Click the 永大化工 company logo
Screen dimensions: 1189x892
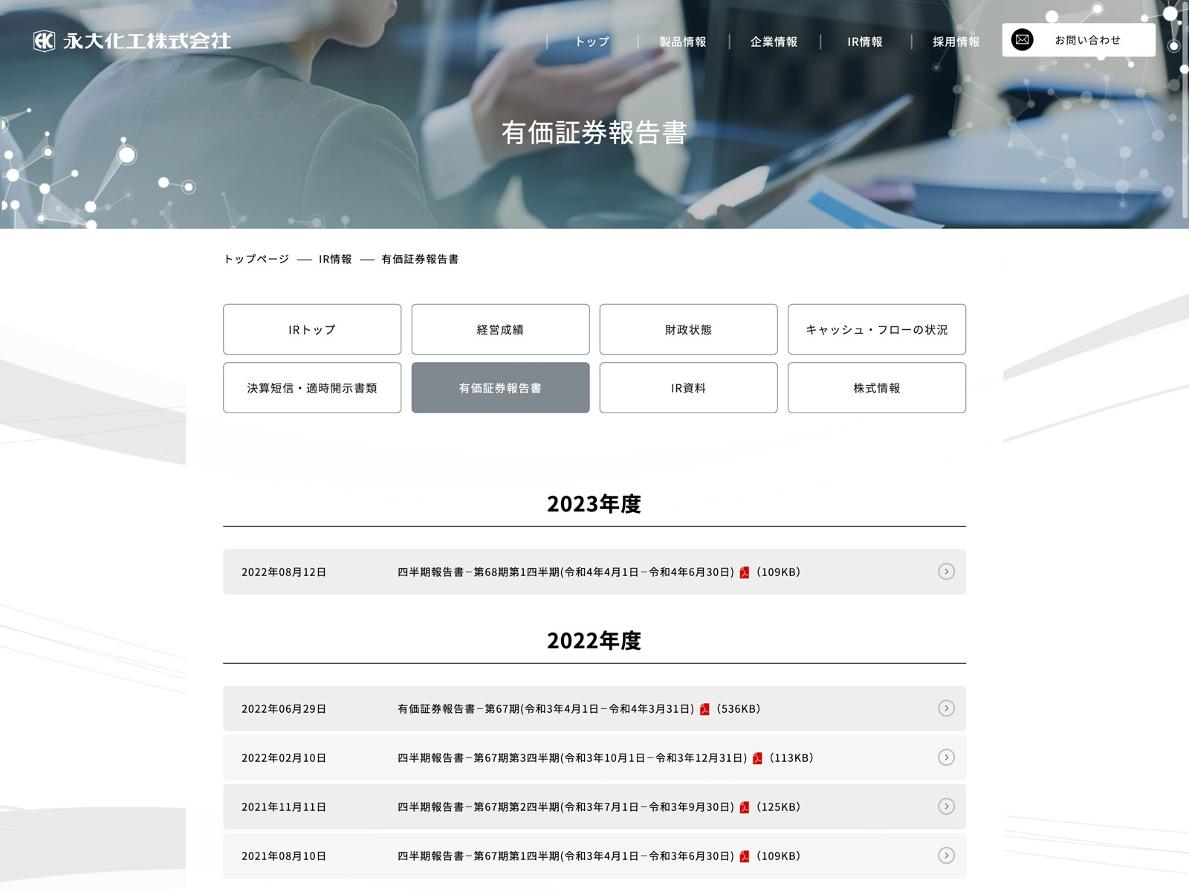pos(132,41)
